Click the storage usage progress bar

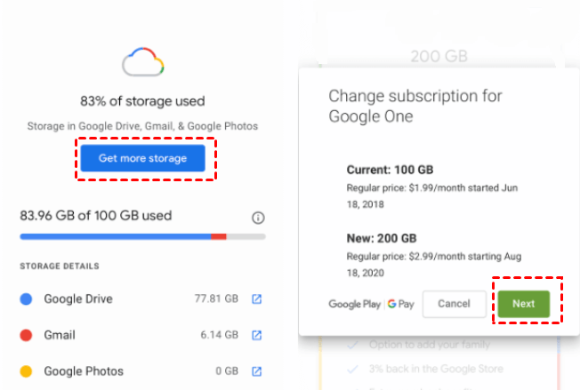(x=142, y=236)
